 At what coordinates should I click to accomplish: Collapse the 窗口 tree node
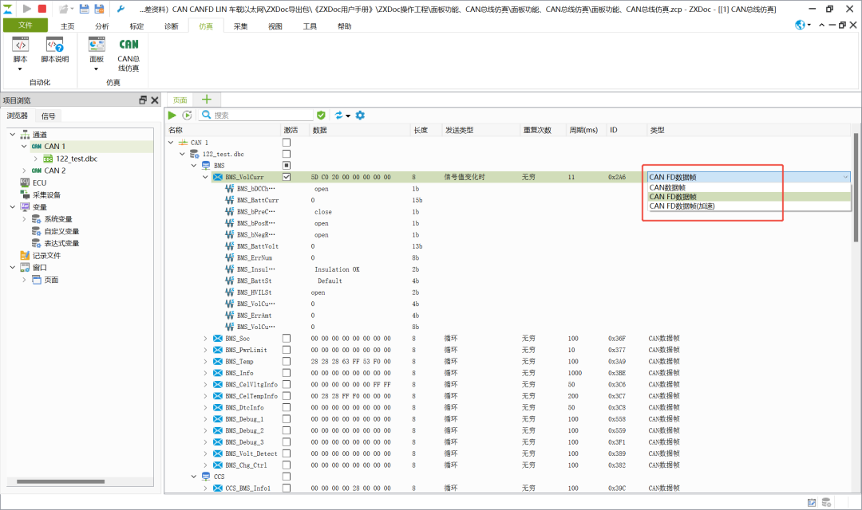point(13,268)
